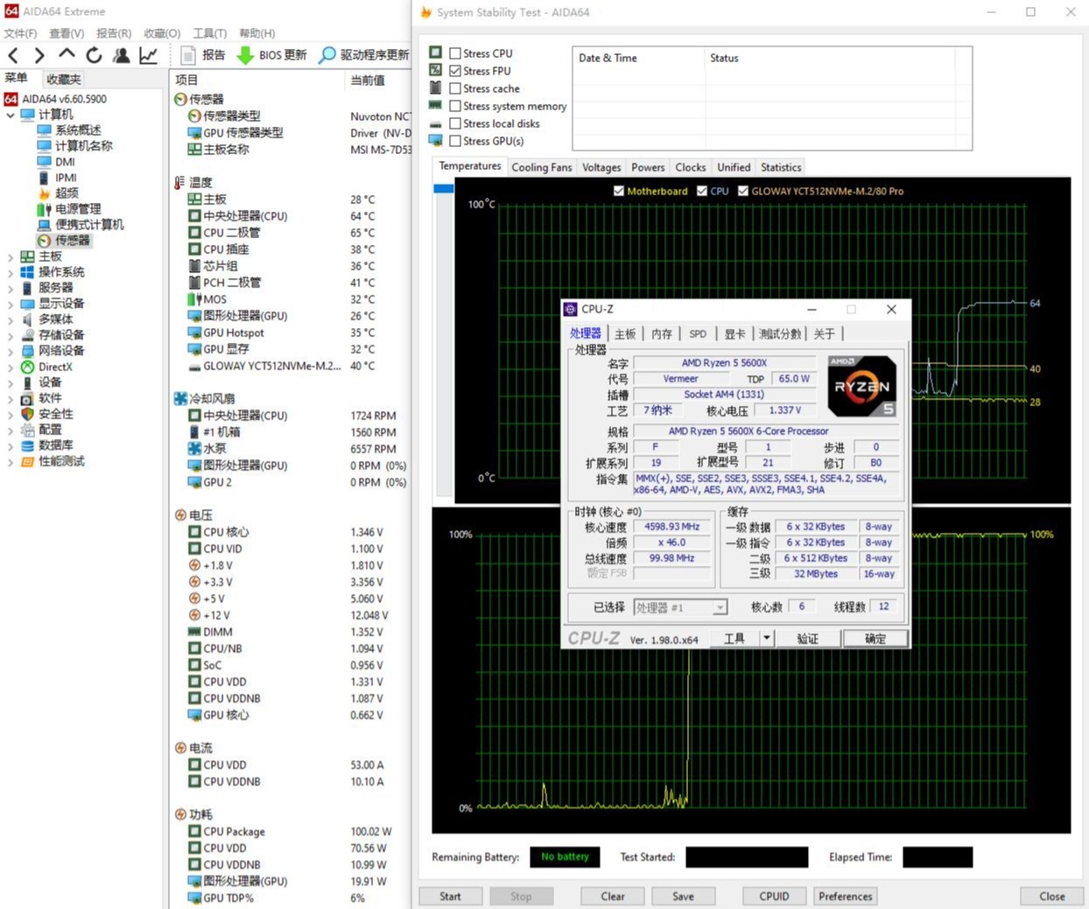Select 便携式计算机 tree entry

(81, 225)
